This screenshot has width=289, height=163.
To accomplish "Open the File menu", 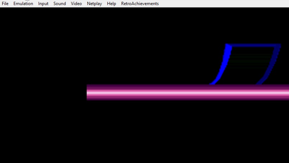I will click(x=5, y=4).
